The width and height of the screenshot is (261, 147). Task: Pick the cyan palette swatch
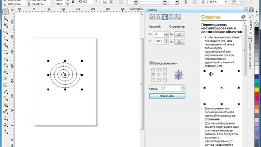pos(257,81)
